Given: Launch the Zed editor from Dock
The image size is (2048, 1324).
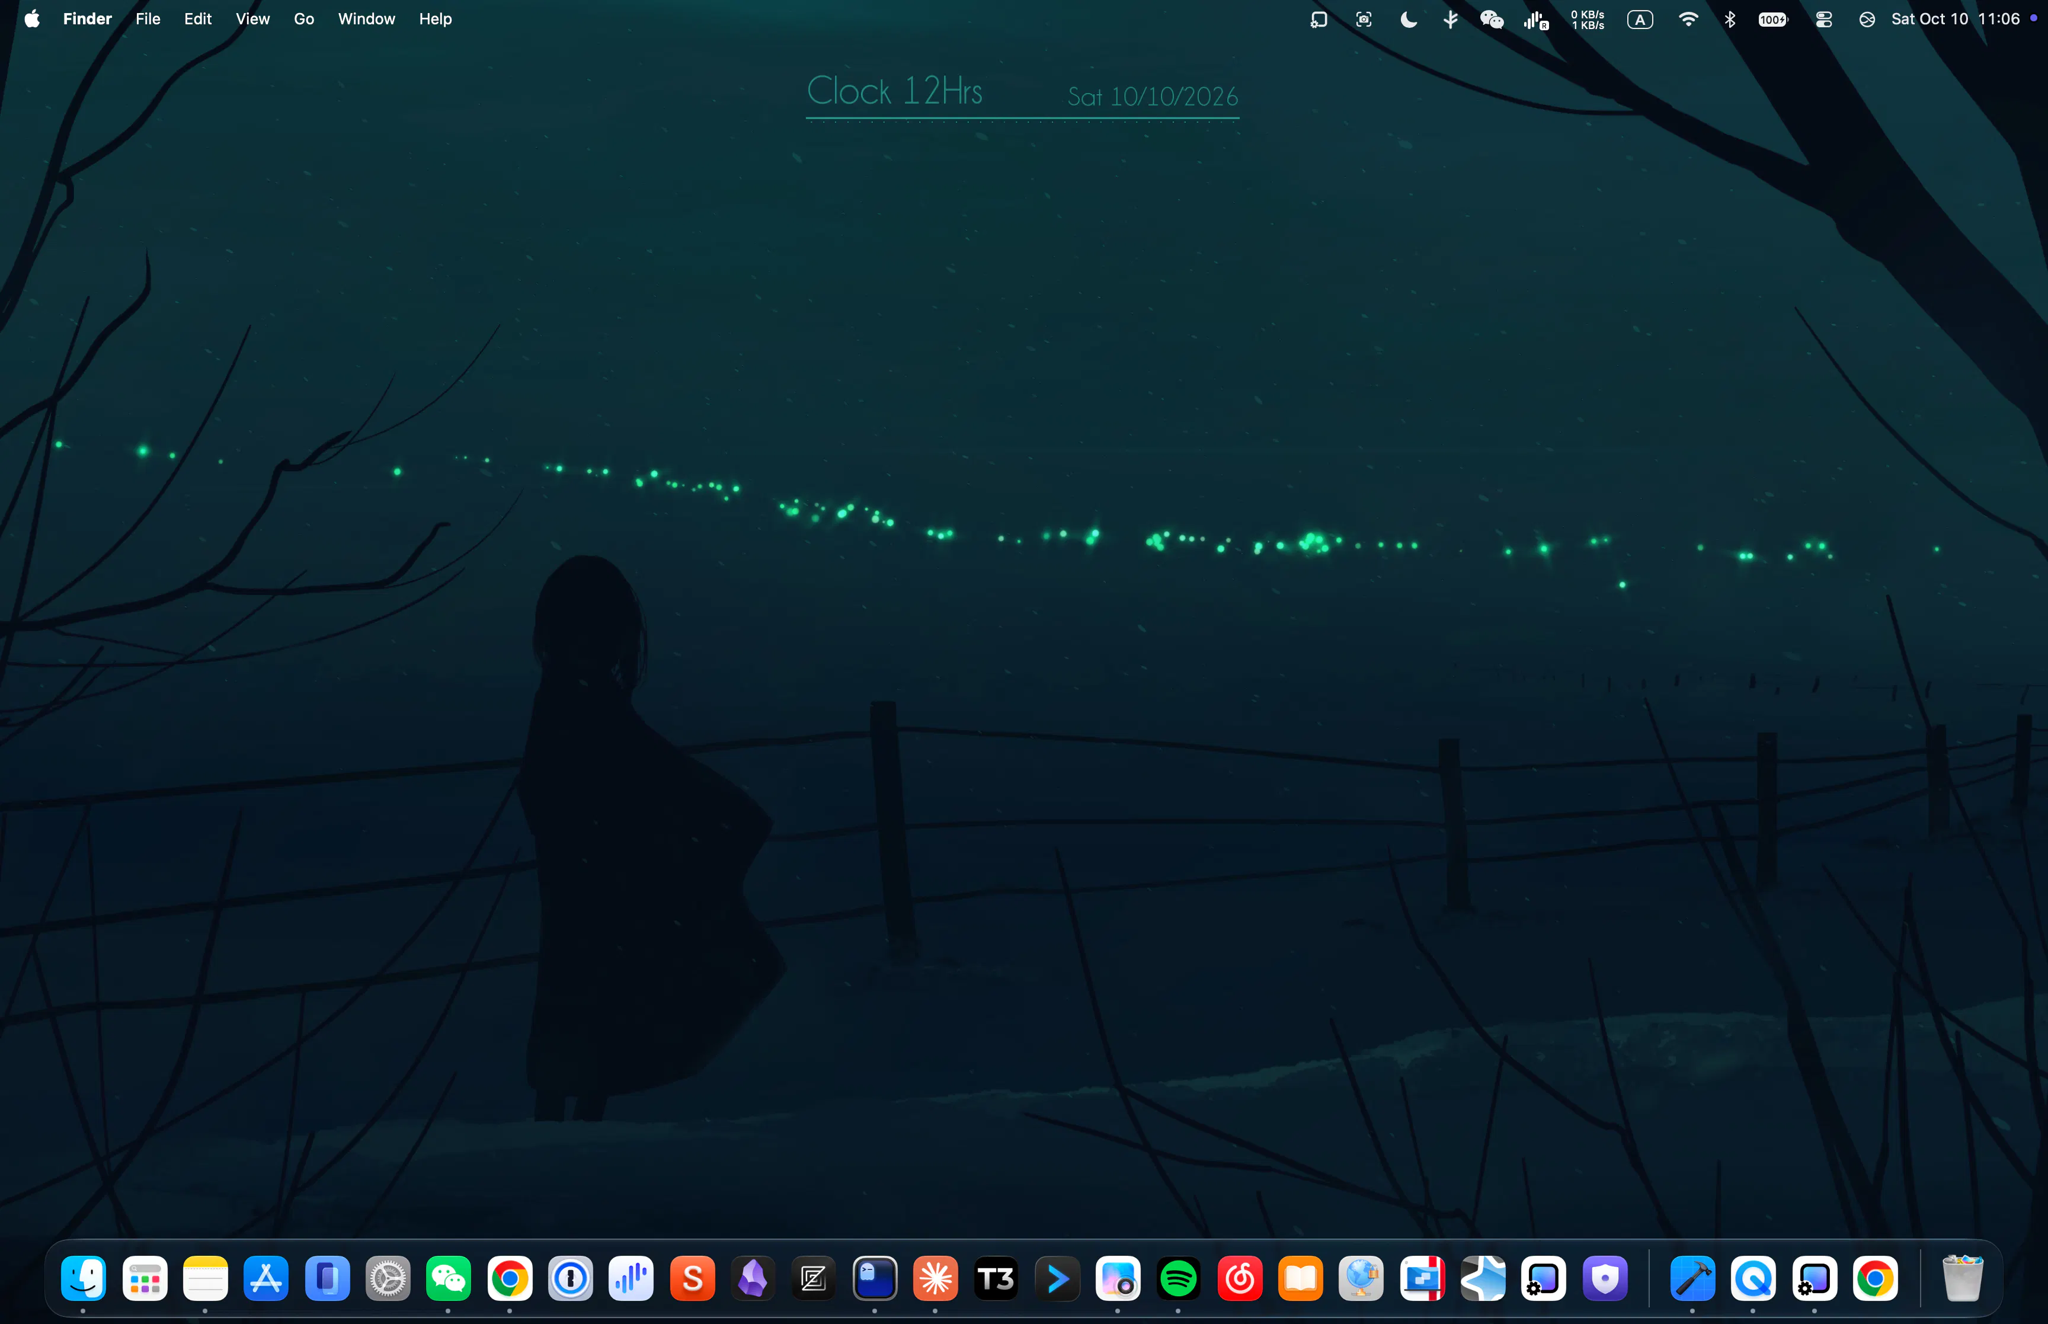Looking at the screenshot, I should pos(814,1278).
